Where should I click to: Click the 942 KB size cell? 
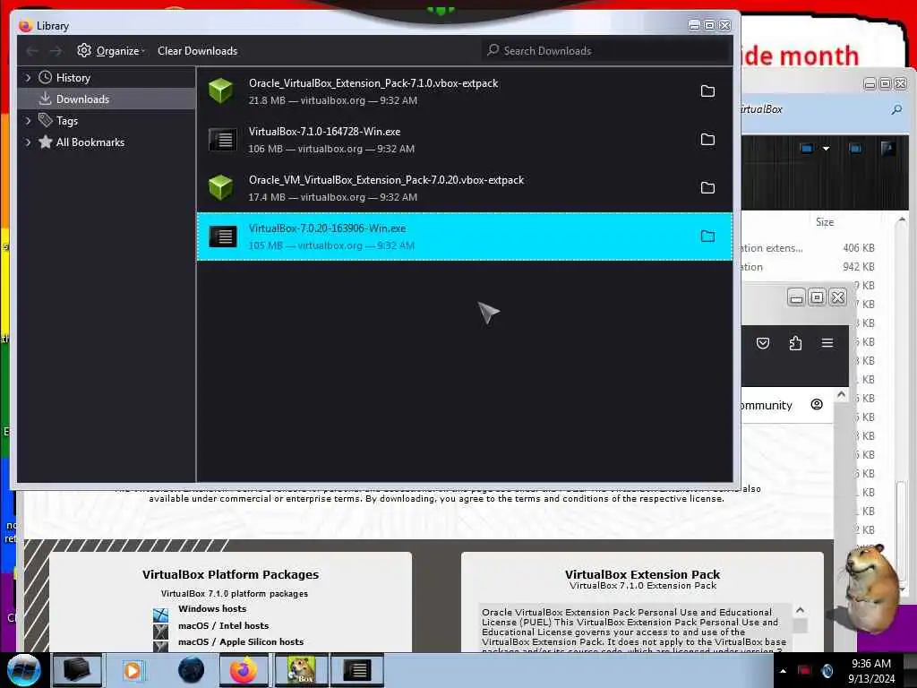click(859, 267)
